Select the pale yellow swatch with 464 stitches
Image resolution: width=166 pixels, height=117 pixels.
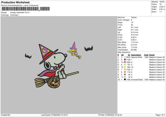125,67
